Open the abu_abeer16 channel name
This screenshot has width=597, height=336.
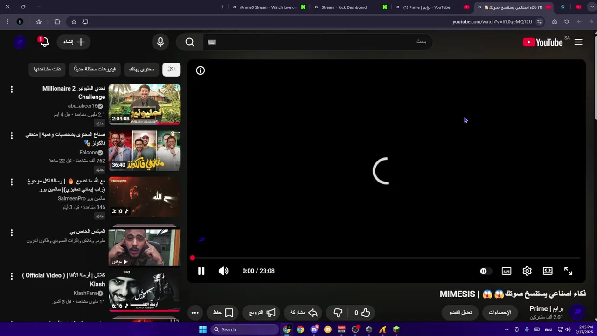83,106
